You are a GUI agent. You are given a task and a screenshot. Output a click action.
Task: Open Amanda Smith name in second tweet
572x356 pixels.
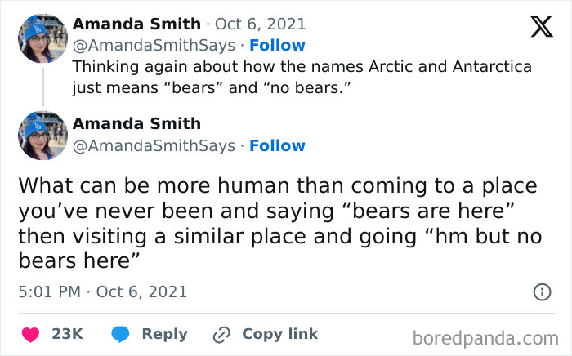pyautogui.click(x=136, y=124)
